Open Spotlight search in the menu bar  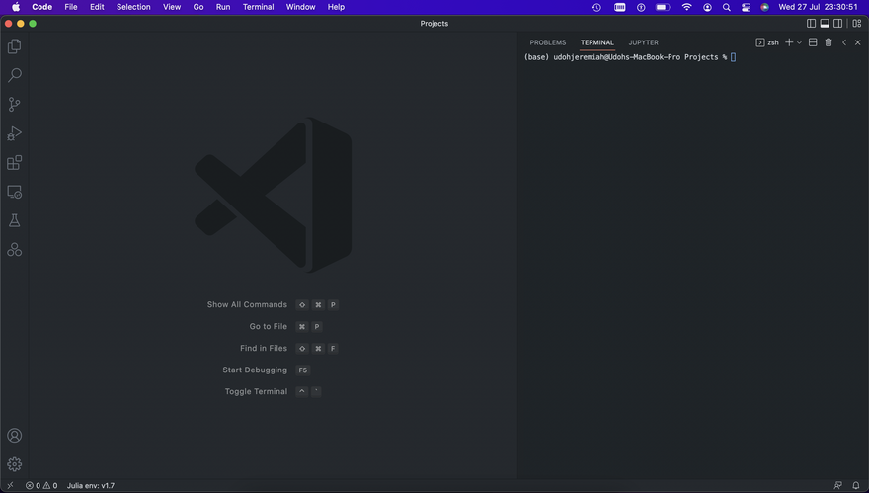(727, 7)
